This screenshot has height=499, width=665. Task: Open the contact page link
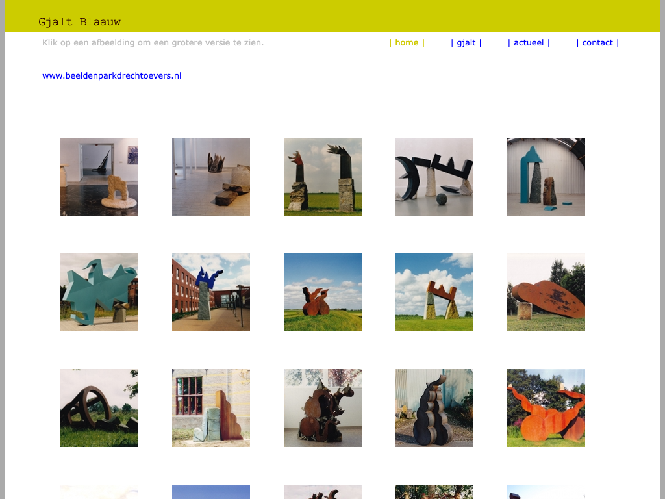pos(597,43)
